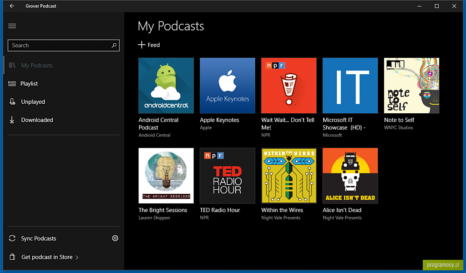The width and height of the screenshot is (466, 273).
Task: Click Night Vale Presents under Alice Isn't Dead
Action: [x=342, y=218]
